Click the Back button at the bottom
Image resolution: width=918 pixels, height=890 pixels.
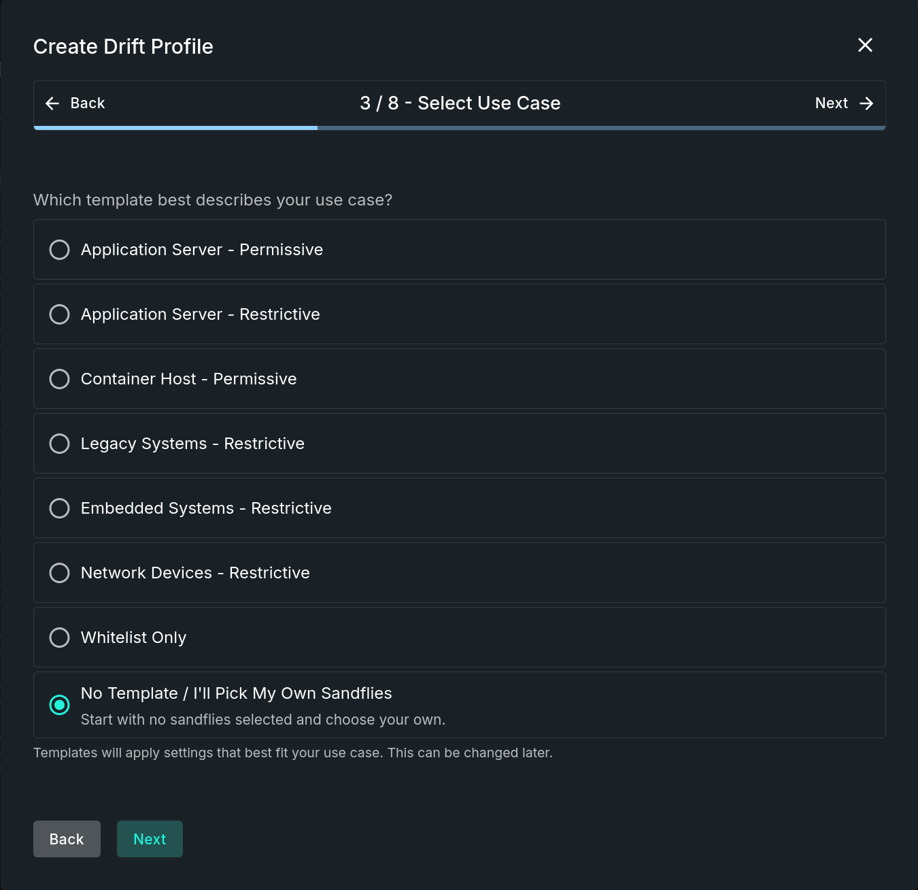[x=67, y=839]
